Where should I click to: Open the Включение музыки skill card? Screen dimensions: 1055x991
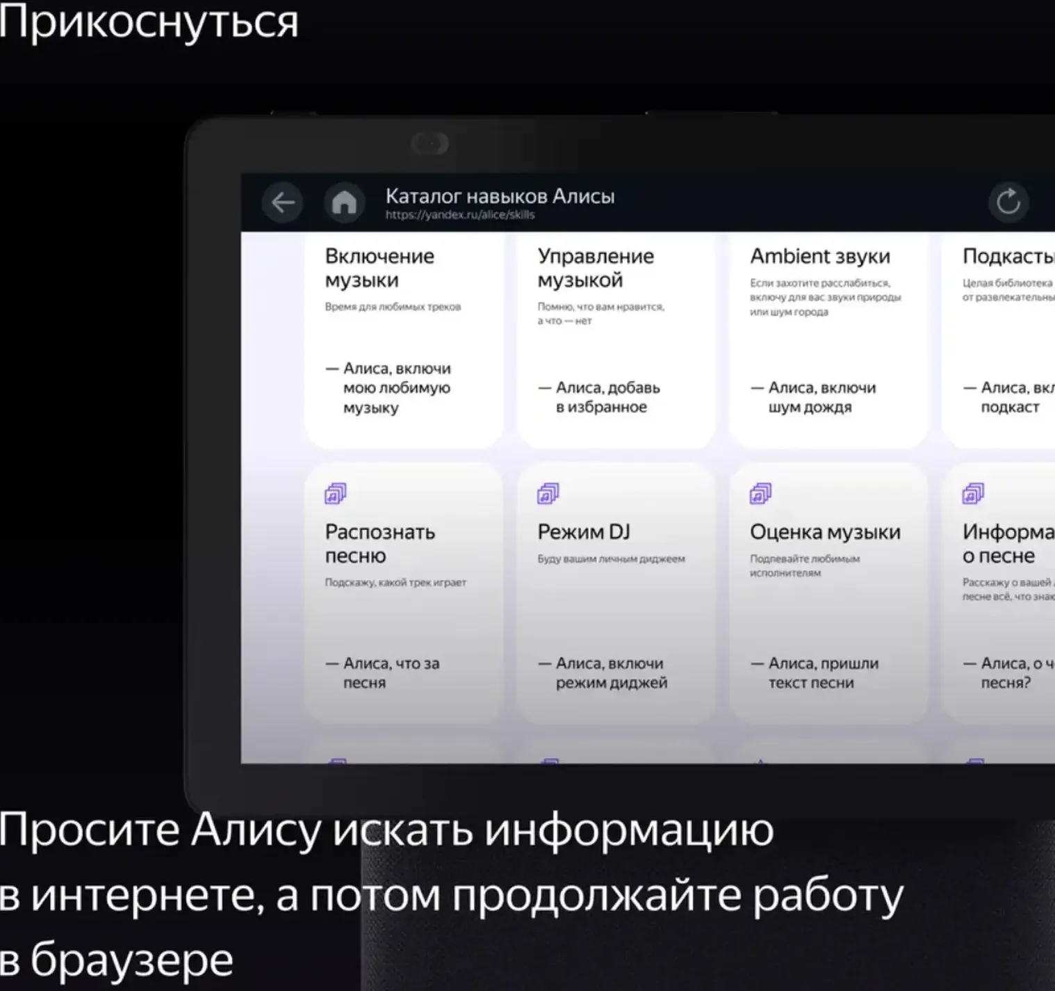(x=404, y=341)
